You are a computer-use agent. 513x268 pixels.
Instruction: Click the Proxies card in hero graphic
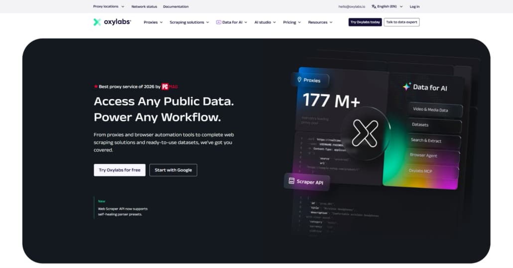point(310,80)
